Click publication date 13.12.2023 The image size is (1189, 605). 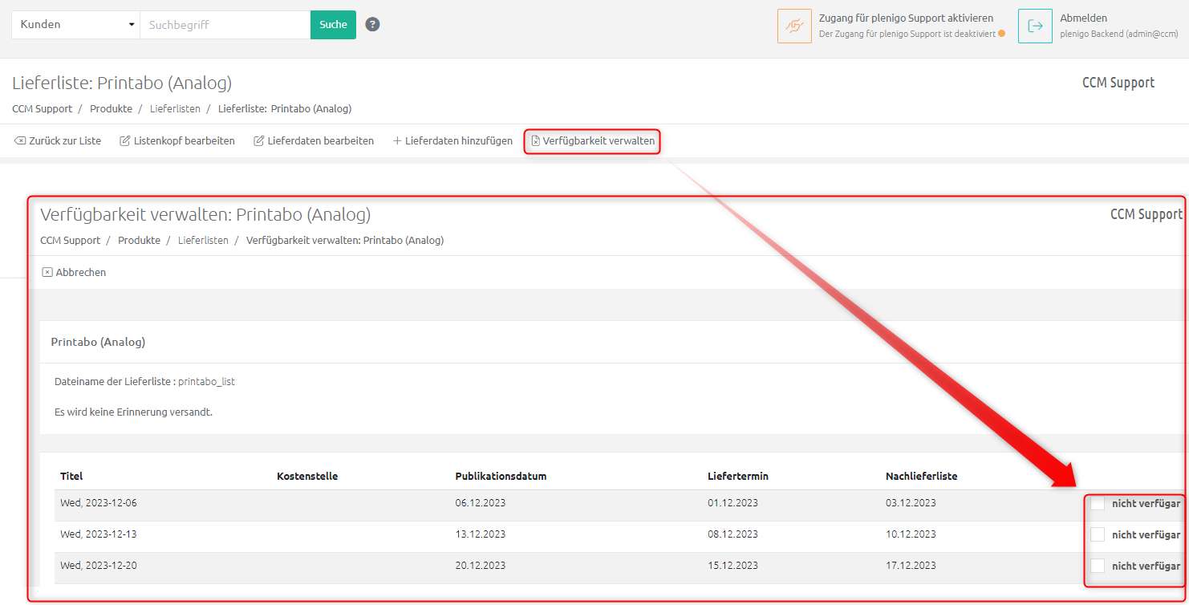pyautogui.click(x=480, y=534)
